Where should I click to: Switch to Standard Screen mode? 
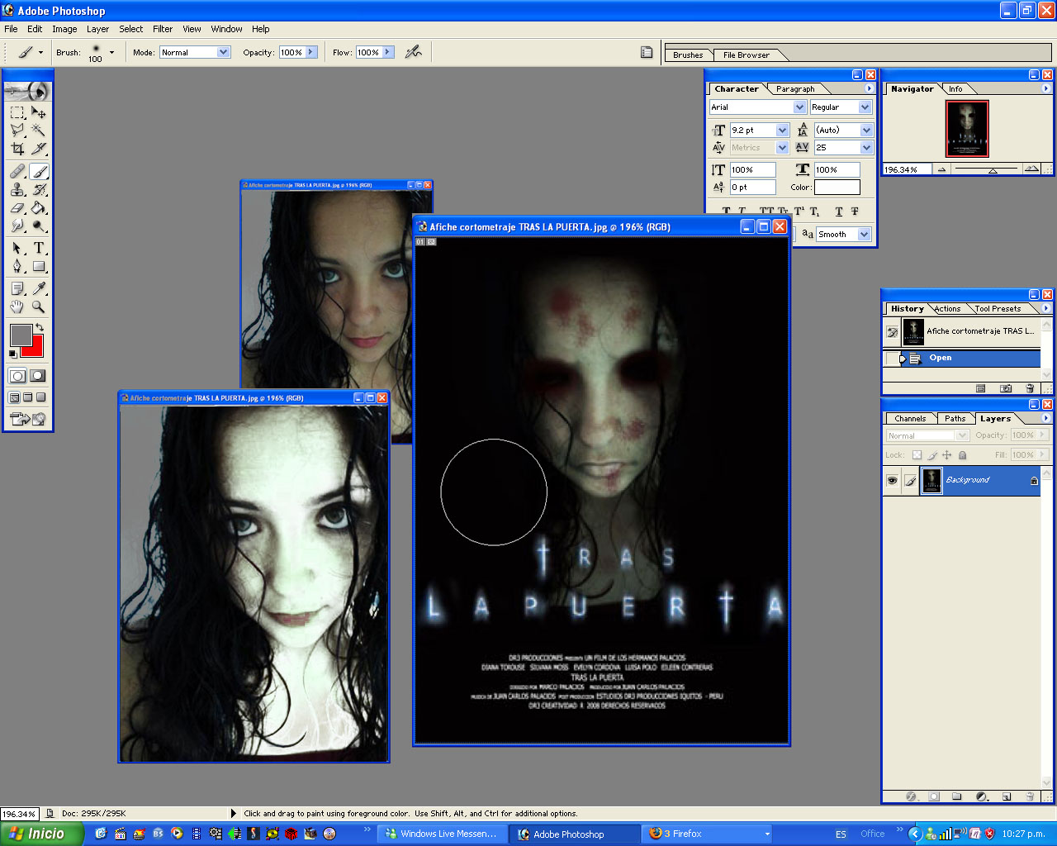[x=15, y=397]
